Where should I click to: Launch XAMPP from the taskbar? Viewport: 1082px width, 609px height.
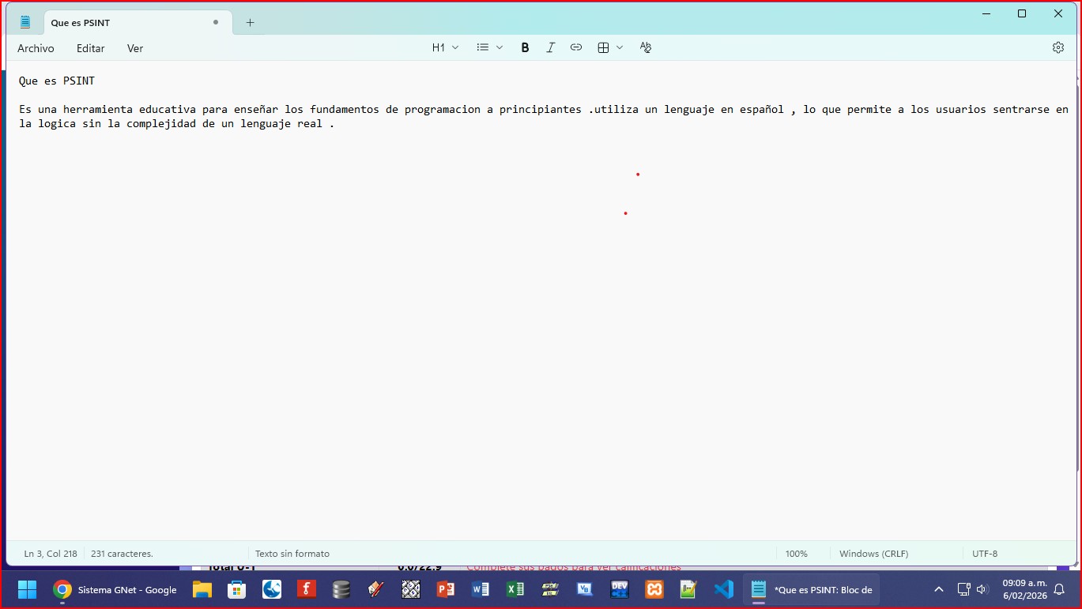[x=654, y=589]
